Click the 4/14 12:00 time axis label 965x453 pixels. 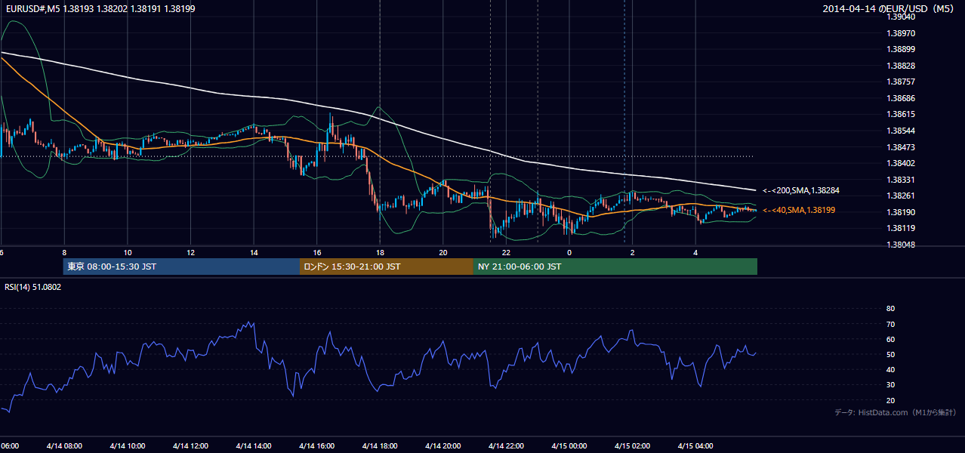point(190,445)
